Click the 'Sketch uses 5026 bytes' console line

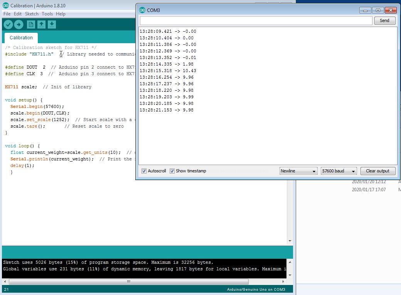(108, 262)
